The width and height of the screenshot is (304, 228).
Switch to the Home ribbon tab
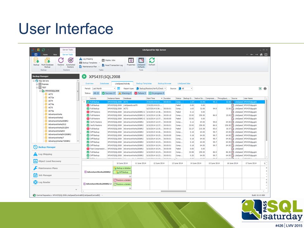[x=45, y=55]
